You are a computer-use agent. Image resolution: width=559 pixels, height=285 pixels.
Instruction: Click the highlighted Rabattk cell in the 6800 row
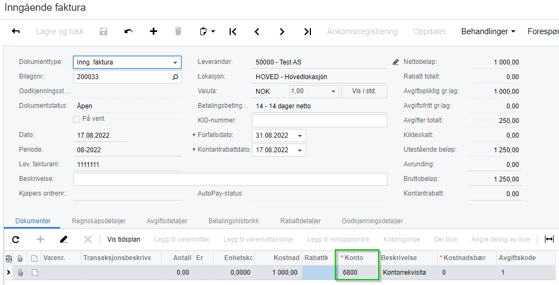click(x=318, y=273)
